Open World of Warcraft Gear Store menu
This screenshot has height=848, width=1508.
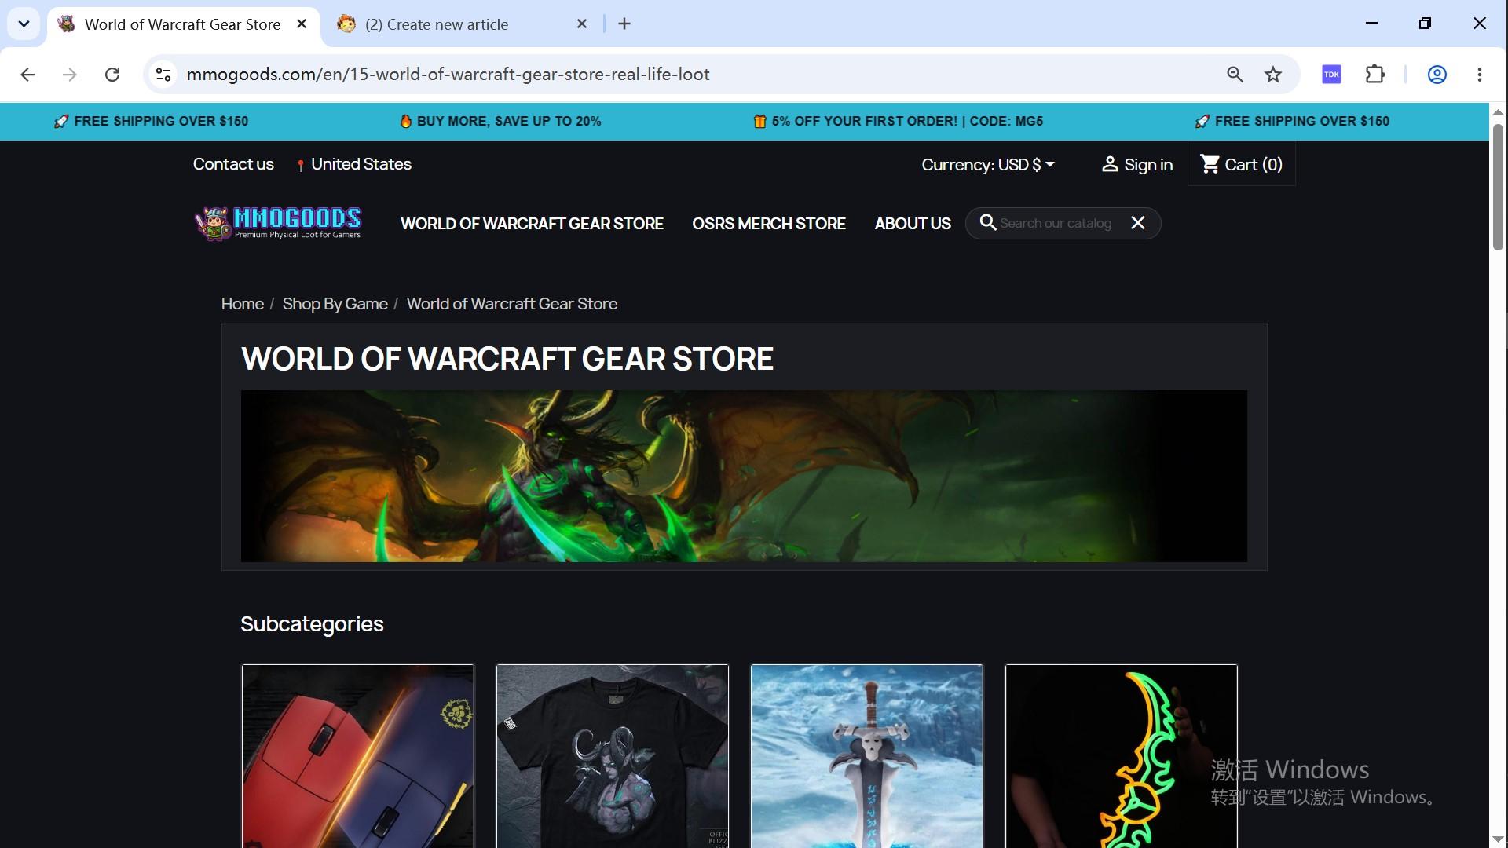(x=532, y=224)
